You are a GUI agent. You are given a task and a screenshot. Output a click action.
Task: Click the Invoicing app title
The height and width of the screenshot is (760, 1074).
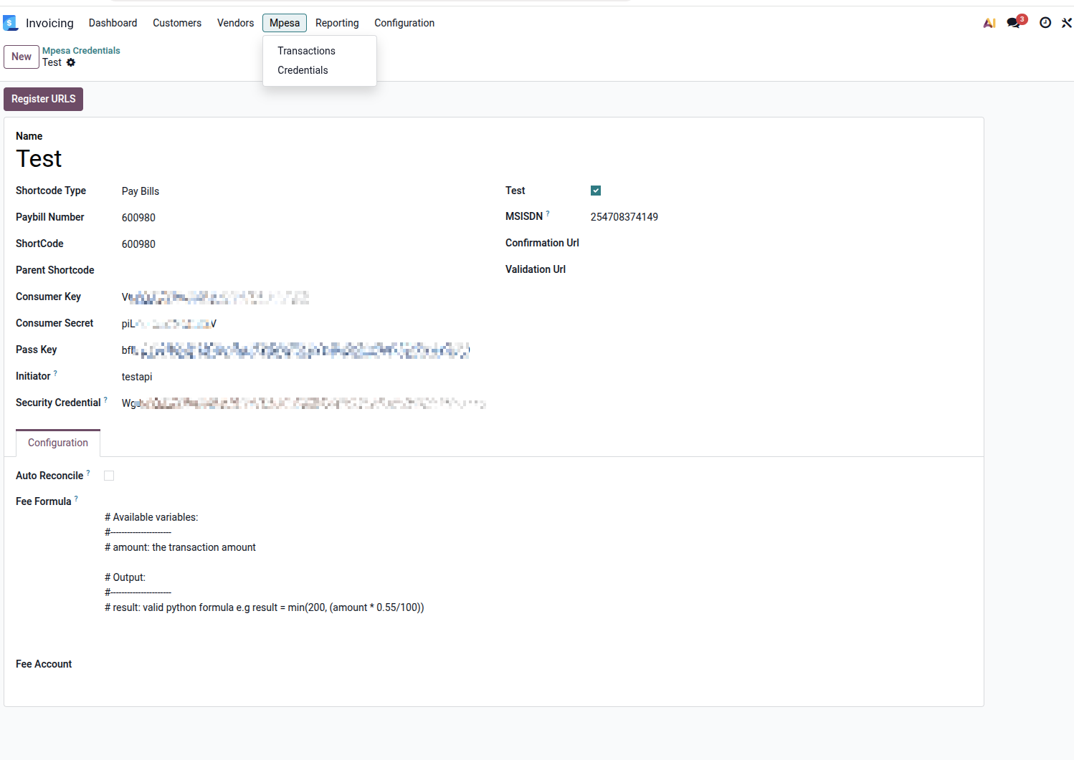[x=49, y=23]
